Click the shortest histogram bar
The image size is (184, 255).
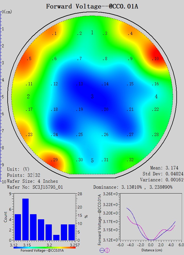click(x=56, y=237)
